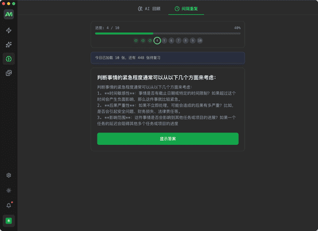
Task: Jump to card step 9
Action: tap(192, 41)
